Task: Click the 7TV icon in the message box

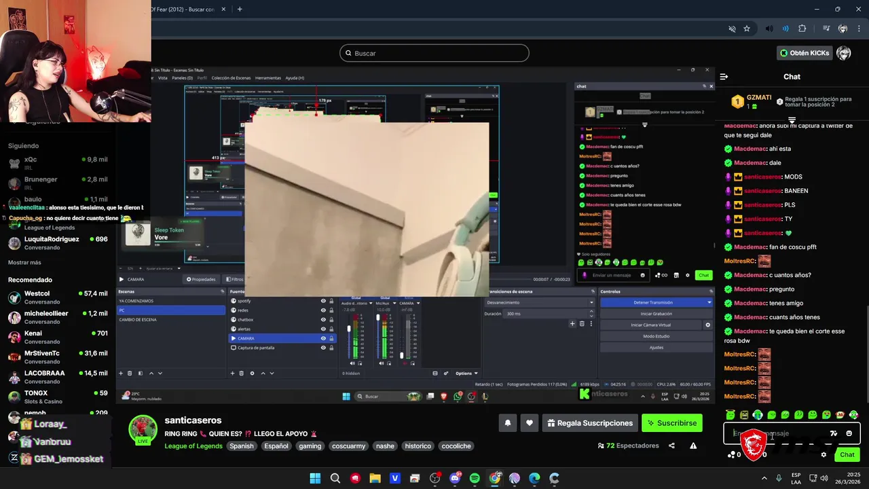Action: (x=834, y=433)
